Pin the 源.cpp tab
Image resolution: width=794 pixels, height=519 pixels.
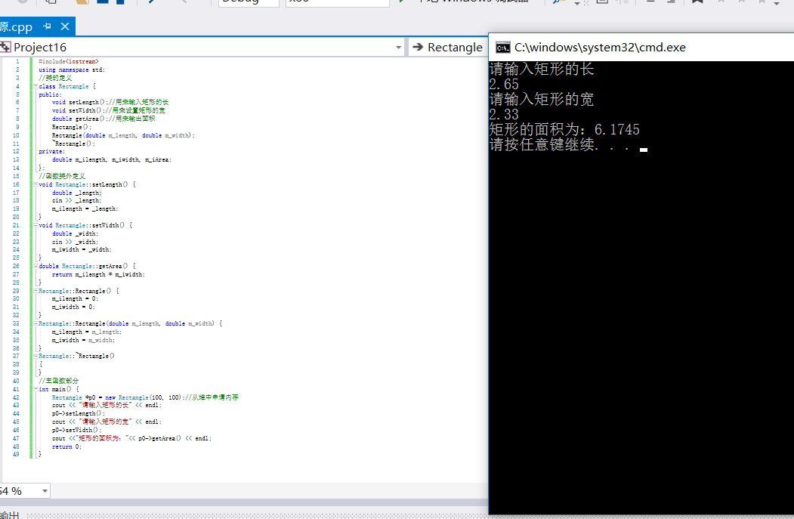pyautogui.click(x=47, y=26)
